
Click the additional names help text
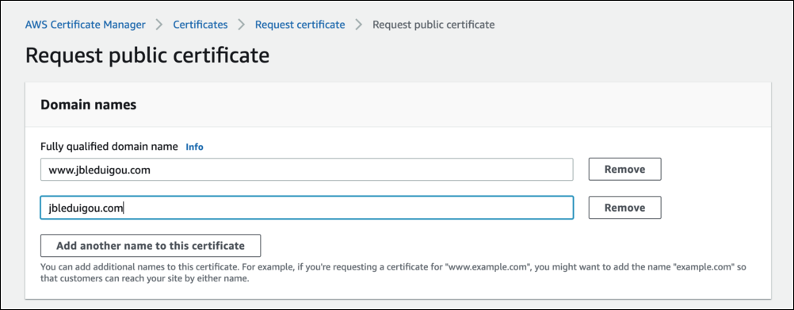(394, 273)
